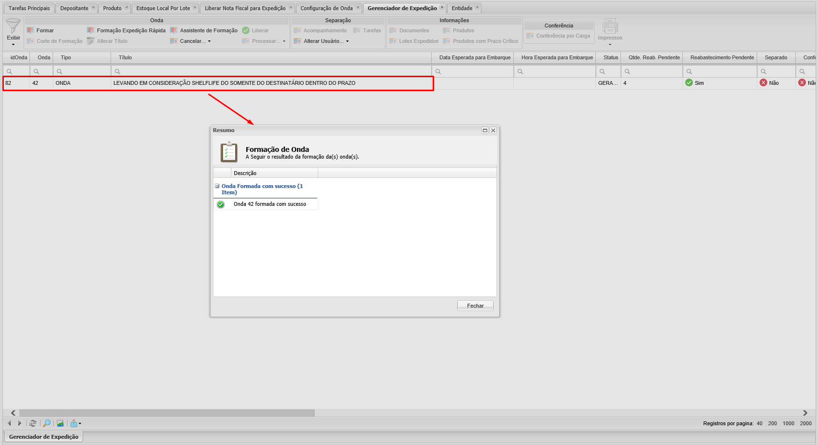Sort by the Título column header
The height and width of the screenshot is (445, 818).
[271, 57]
